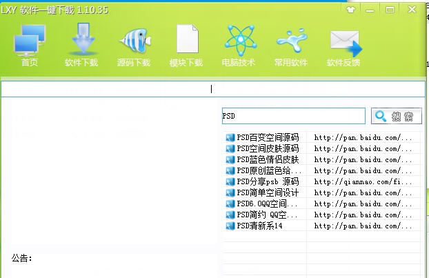Click the 搜索 search button
Image resolution: width=429 pixels, height=278 pixels.
397,117
